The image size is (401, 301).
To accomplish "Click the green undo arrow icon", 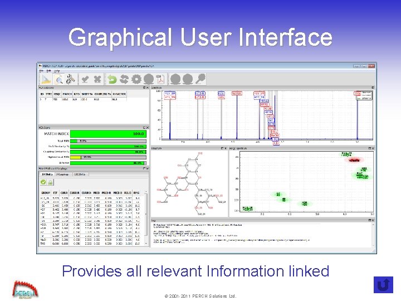I will (112, 79).
